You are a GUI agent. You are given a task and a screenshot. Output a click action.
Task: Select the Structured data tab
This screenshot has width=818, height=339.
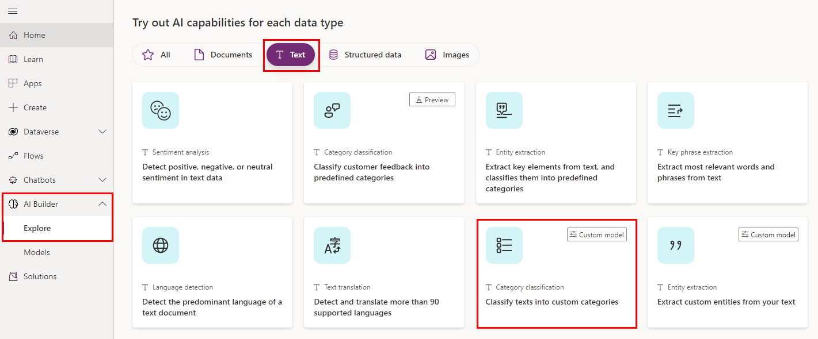point(365,55)
